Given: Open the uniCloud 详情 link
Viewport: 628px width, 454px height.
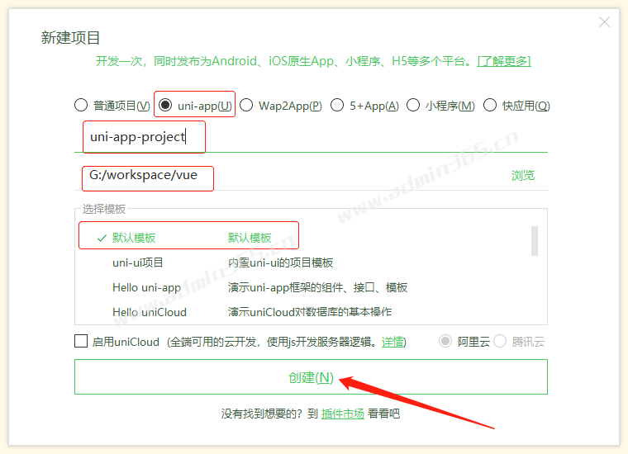Looking at the screenshot, I should click(392, 342).
